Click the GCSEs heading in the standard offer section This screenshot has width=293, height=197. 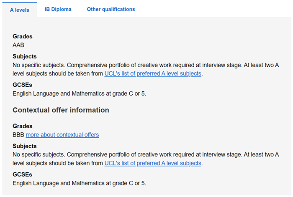pos(23,85)
